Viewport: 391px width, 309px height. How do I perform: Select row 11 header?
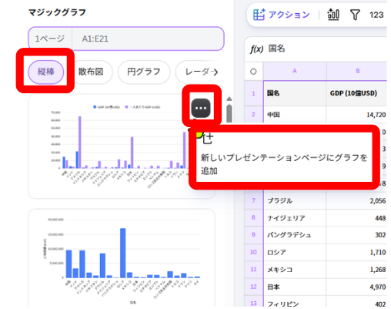click(253, 269)
